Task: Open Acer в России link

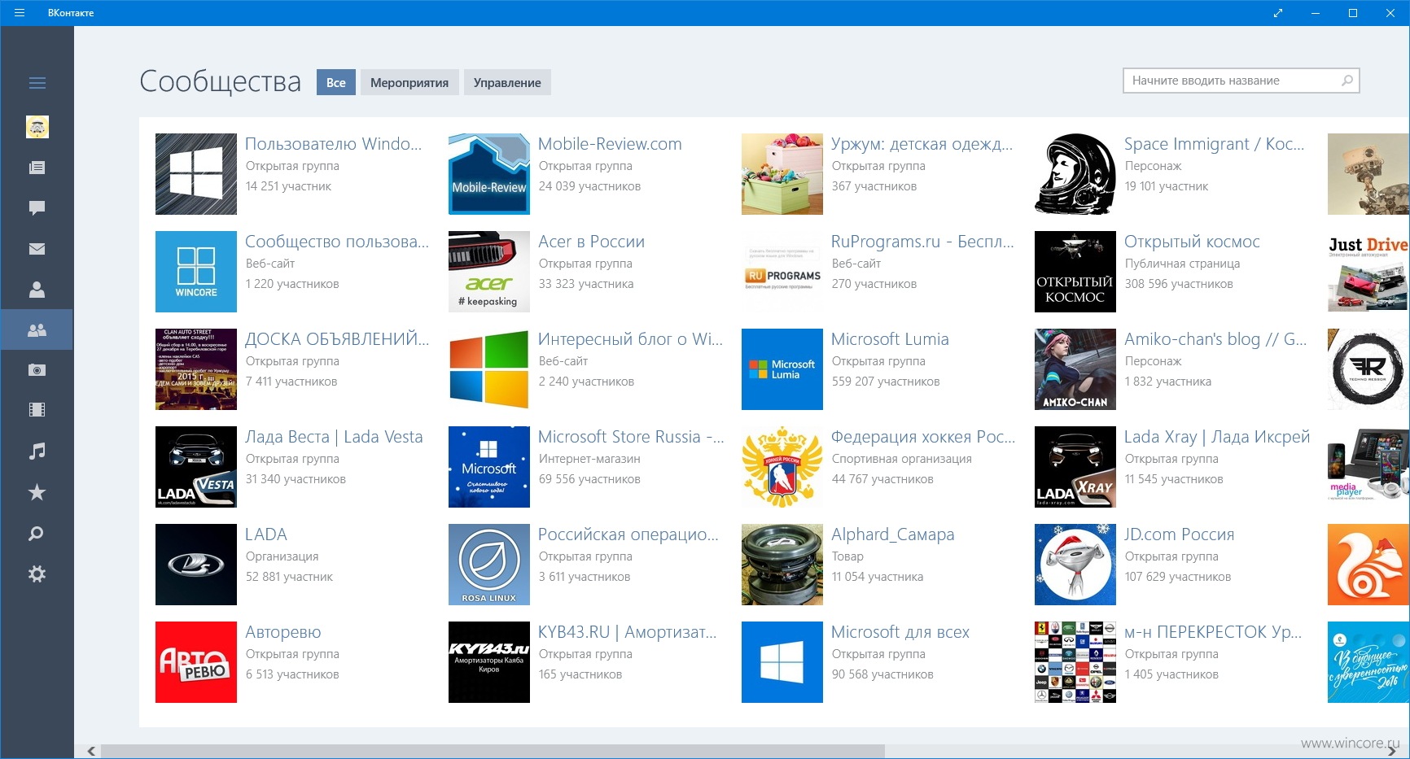Action: coord(591,242)
